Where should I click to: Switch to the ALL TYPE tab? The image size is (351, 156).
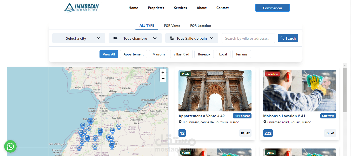147,25
